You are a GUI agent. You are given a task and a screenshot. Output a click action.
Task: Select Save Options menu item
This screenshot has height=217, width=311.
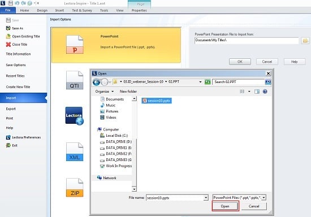tap(16, 65)
